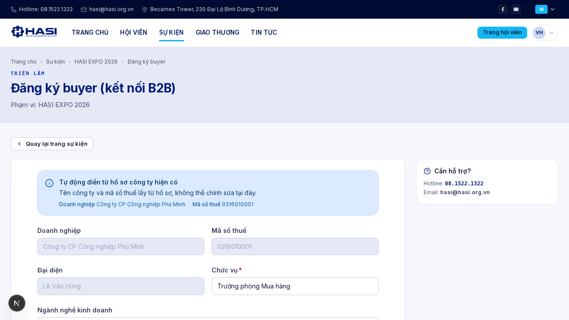Image resolution: width=569 pixels, height=320 pixels.
Task: Click the disabled Đại diện field
Action: point(121,286)
